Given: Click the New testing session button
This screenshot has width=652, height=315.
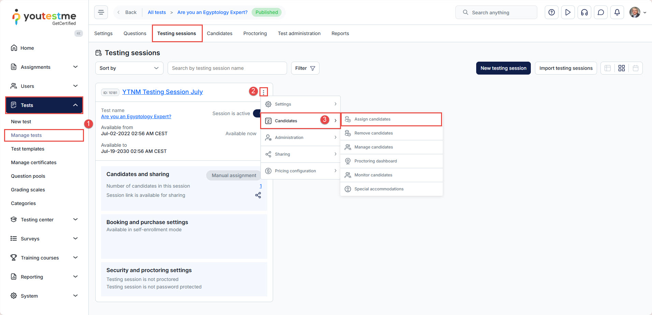Looking at the screenshot, I should [503, 68].
